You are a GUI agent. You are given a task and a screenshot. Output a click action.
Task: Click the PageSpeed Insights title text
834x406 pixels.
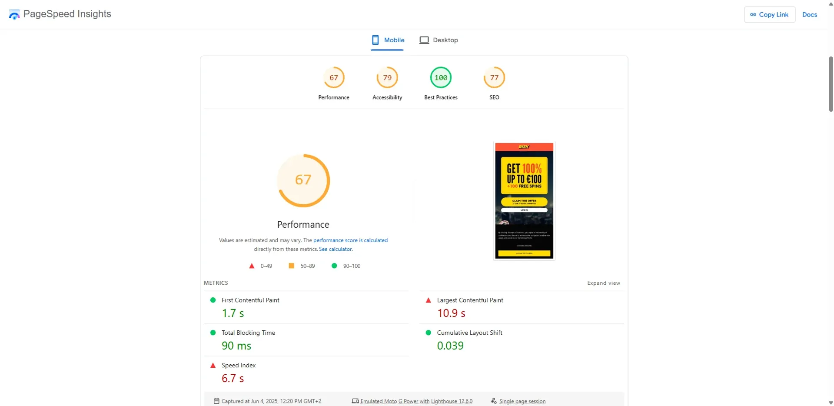pos(67,14)
